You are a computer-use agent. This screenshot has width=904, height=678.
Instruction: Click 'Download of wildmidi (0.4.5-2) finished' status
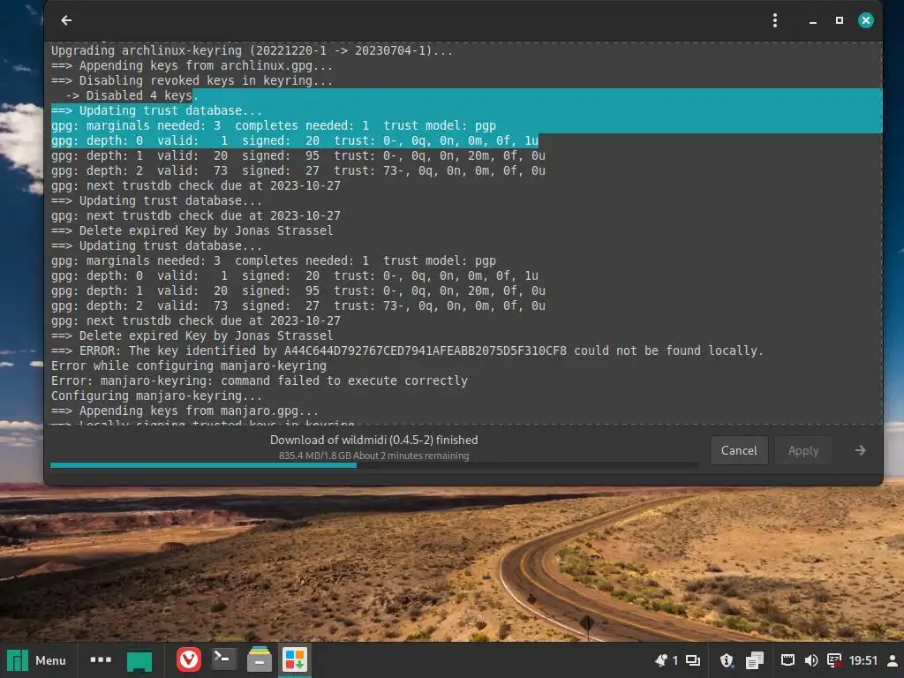click(x=373, y=440)
